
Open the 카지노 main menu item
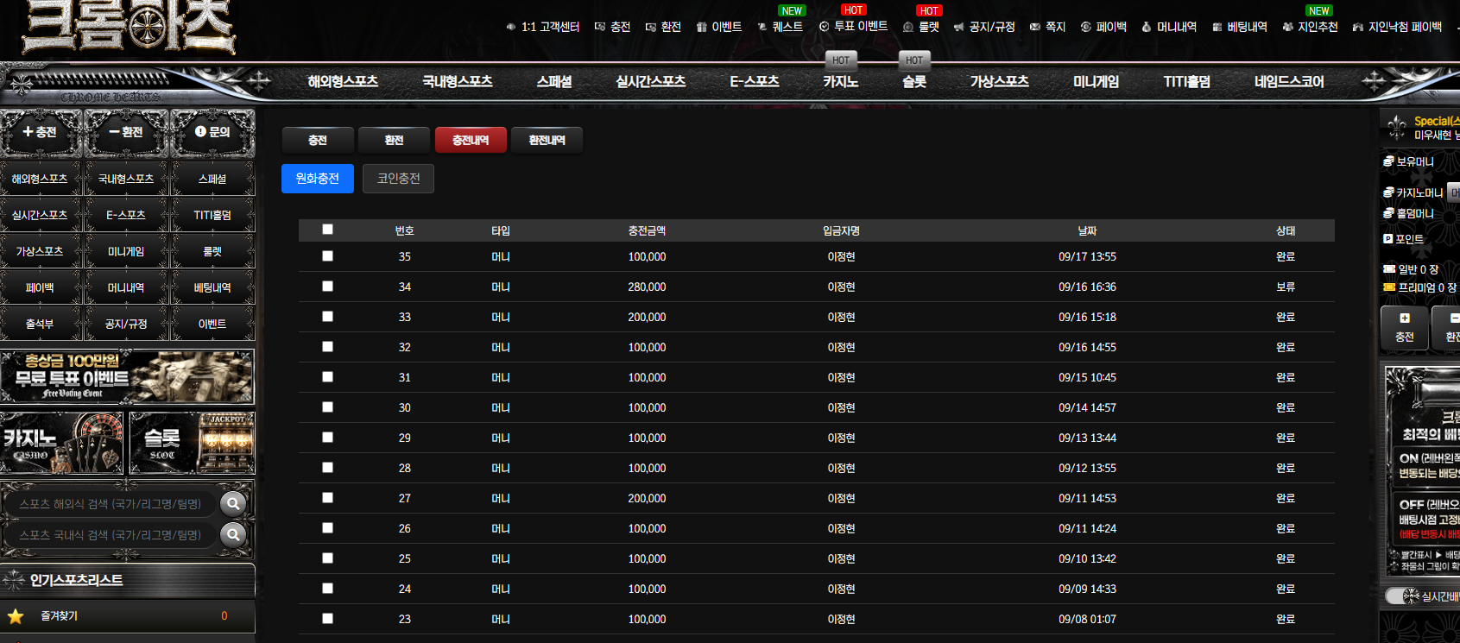pyautogui.click(x=840, y=81)
